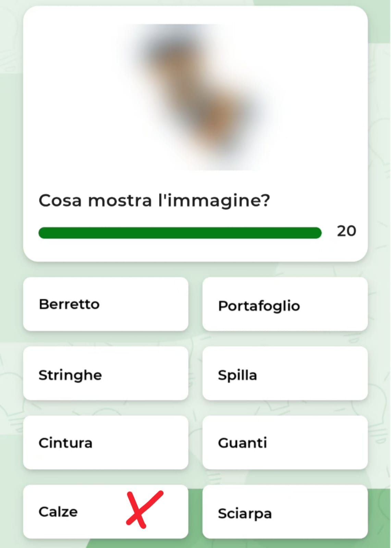Select the Berretto answer
Viewport: 391px width, 548px height.
pos(106,304)
